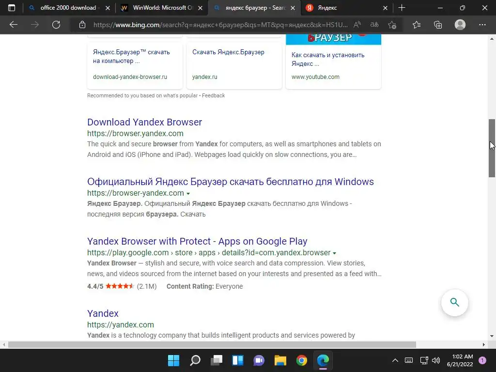
Task: Open Task View on the taskbar
Action: [x=217, y=360]
